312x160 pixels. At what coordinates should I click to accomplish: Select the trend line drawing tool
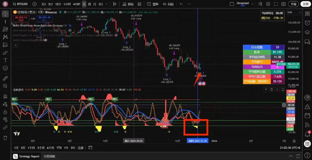pos(5,22)
